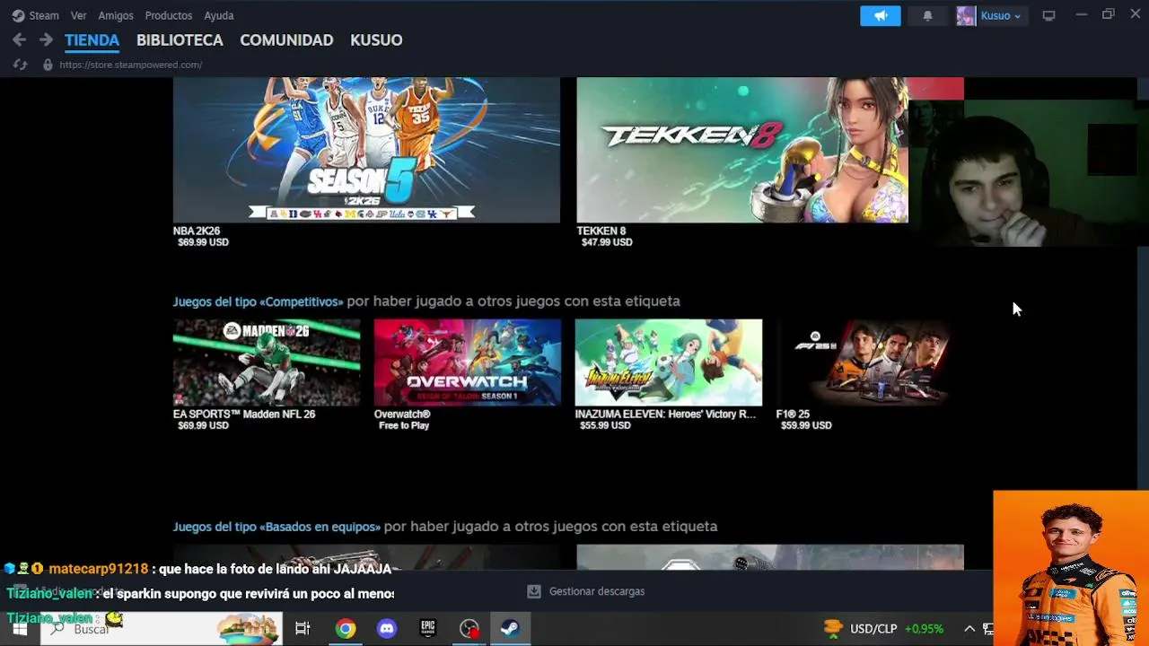This screenshot has height=646, width=1149.
Task: Select the store URL address field
Action: click(x=131, y=65)
